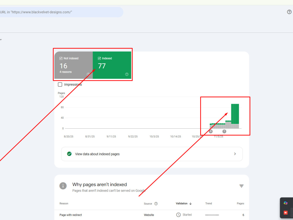
Task: Click the chart annotation marker labeled 3
Action: pos(211,131)
